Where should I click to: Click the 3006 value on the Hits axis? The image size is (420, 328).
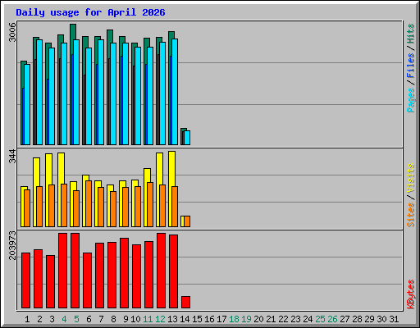click(x=12, y=32)
